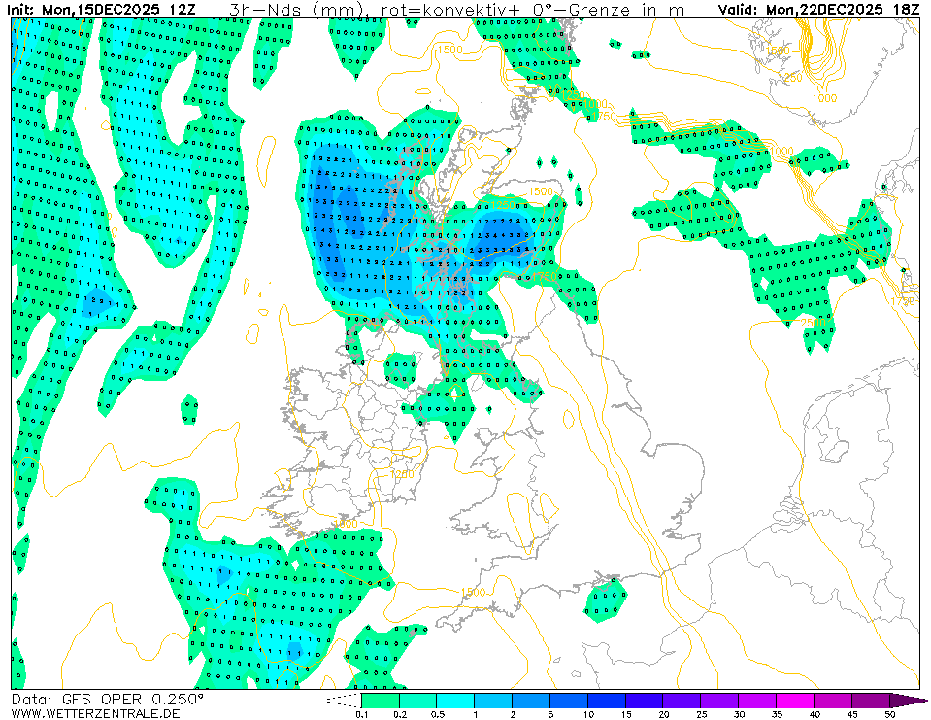Click the purple legend swatch between 25 and 30
The width and height of the screenshot is (931, 720).
[x=719, y=700]
